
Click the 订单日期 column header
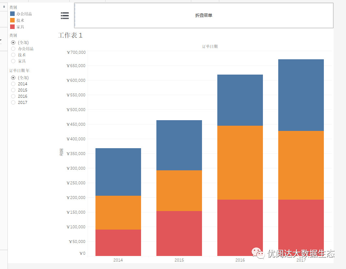(210, 46)
